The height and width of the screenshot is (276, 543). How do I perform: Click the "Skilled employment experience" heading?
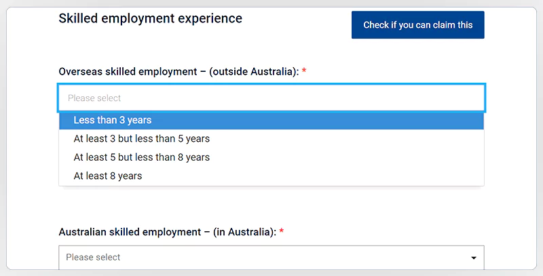click(x=150, y=18)
